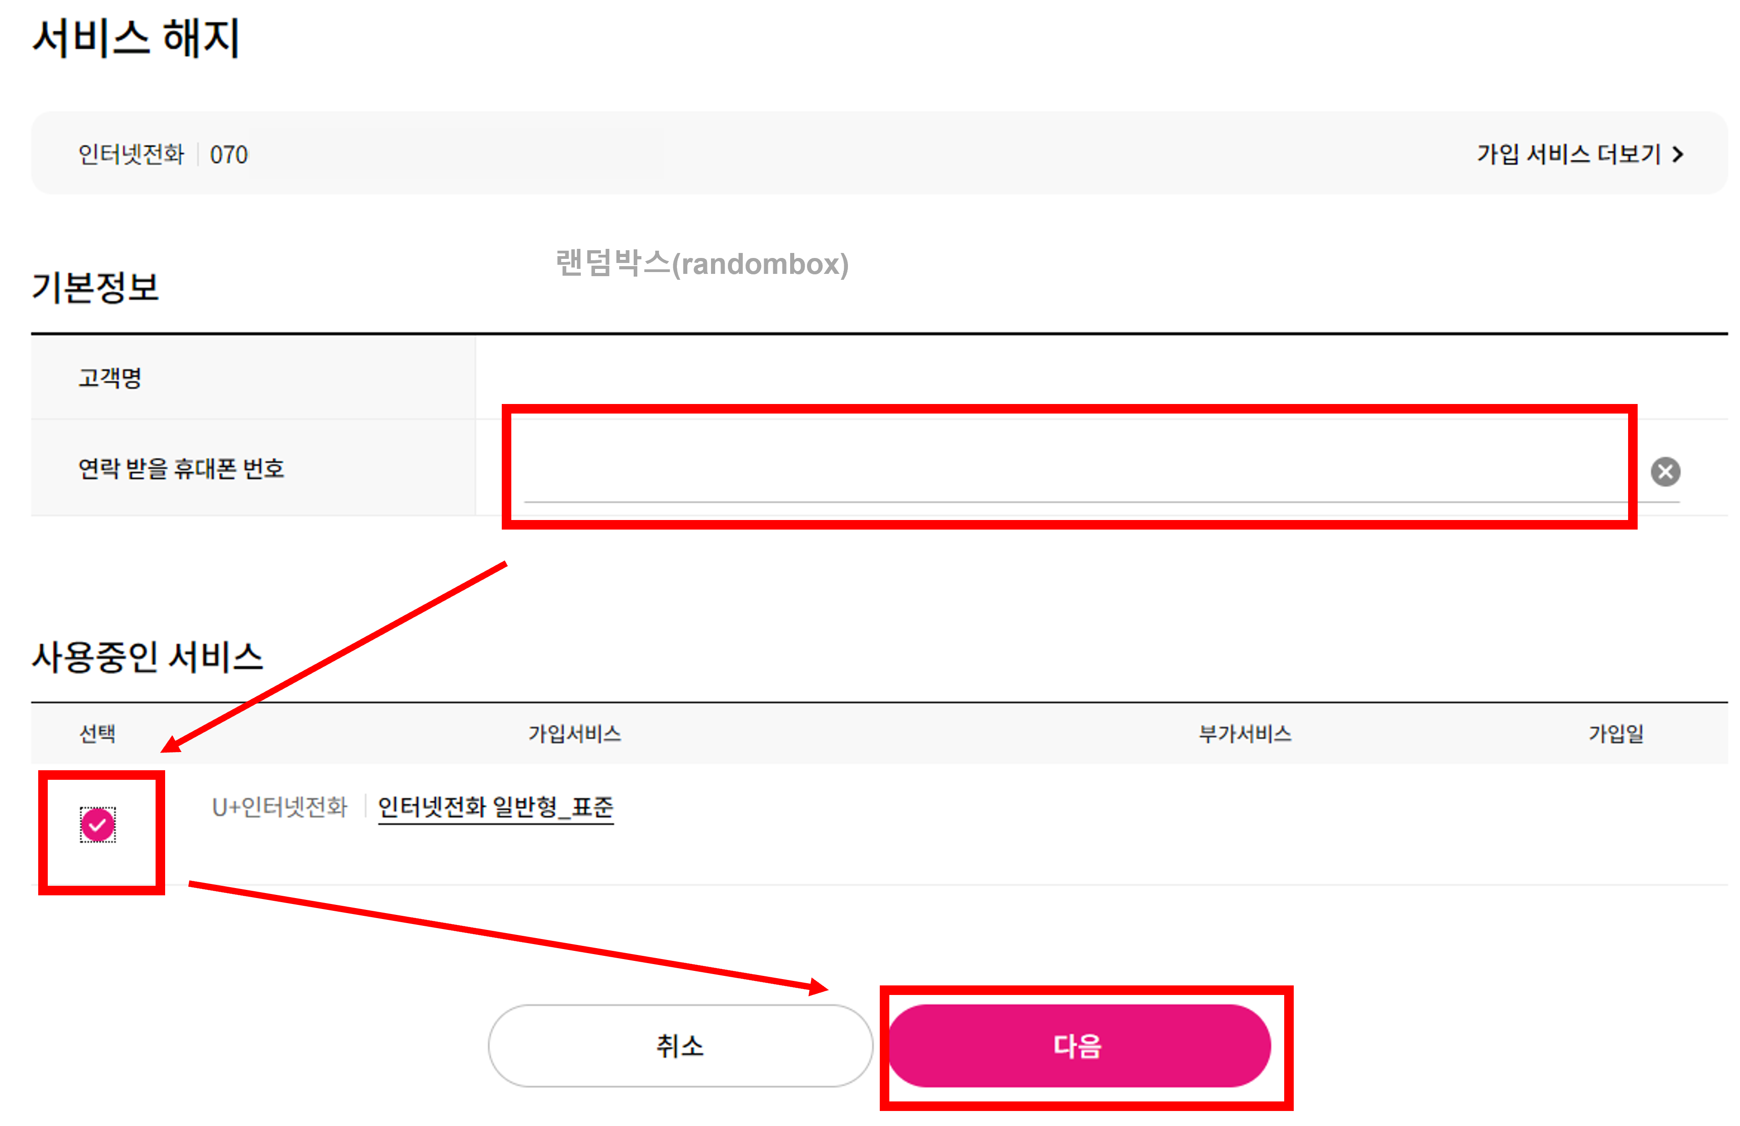Screen dimensions: 1740x1126
Task: Click the chevron arrow beside 가입 서비스 더보기
Action: [1678, 154]
